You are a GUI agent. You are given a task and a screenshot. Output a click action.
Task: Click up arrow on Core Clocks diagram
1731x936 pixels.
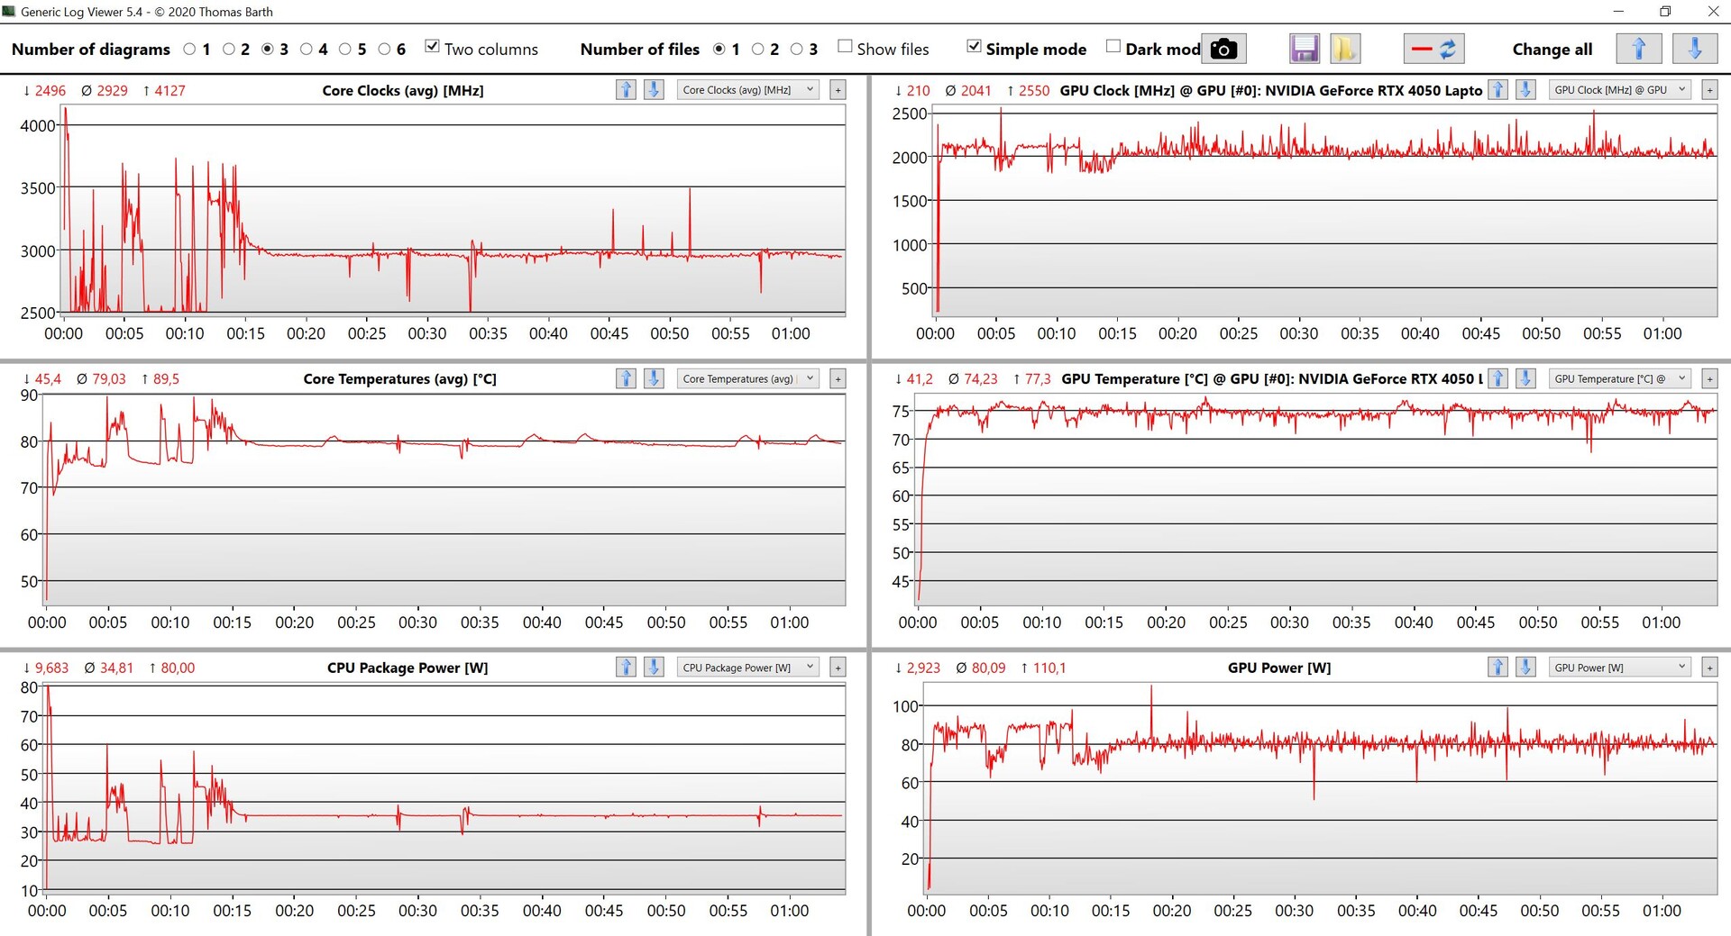(626, 90)
